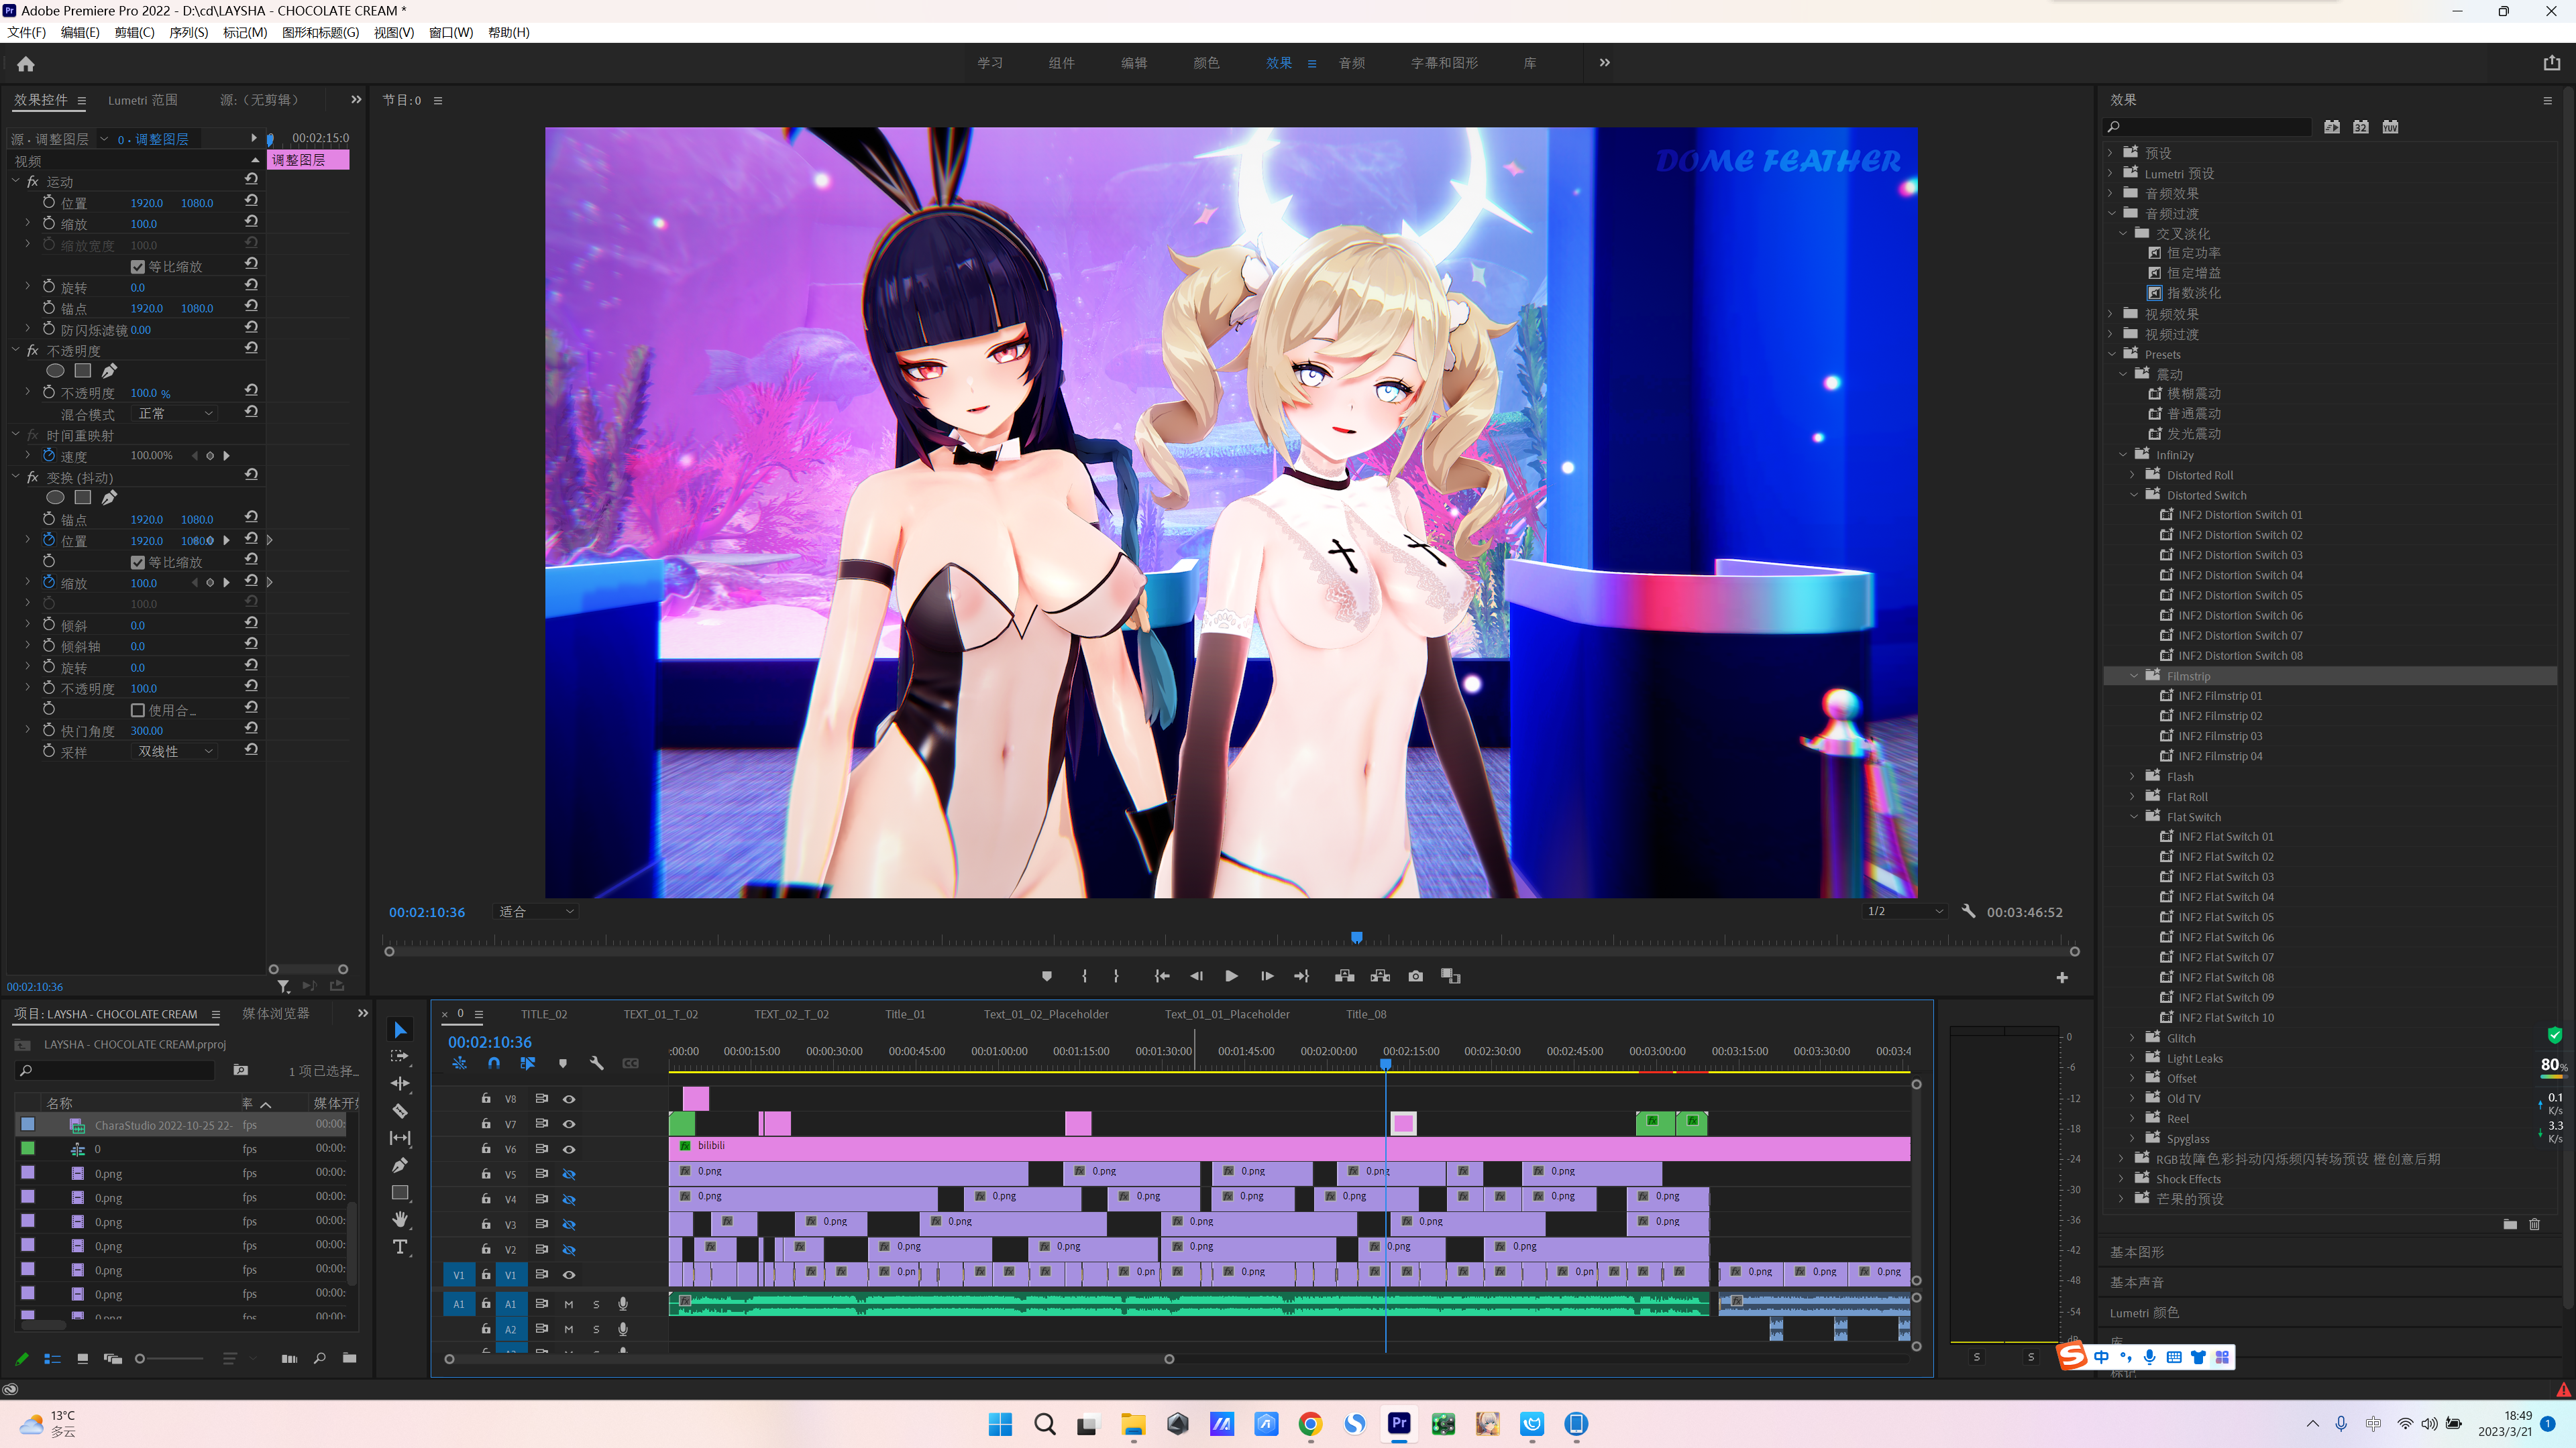2576x1448 pixels.
Task: Select the Hand tool
Action: (400, 1219)
